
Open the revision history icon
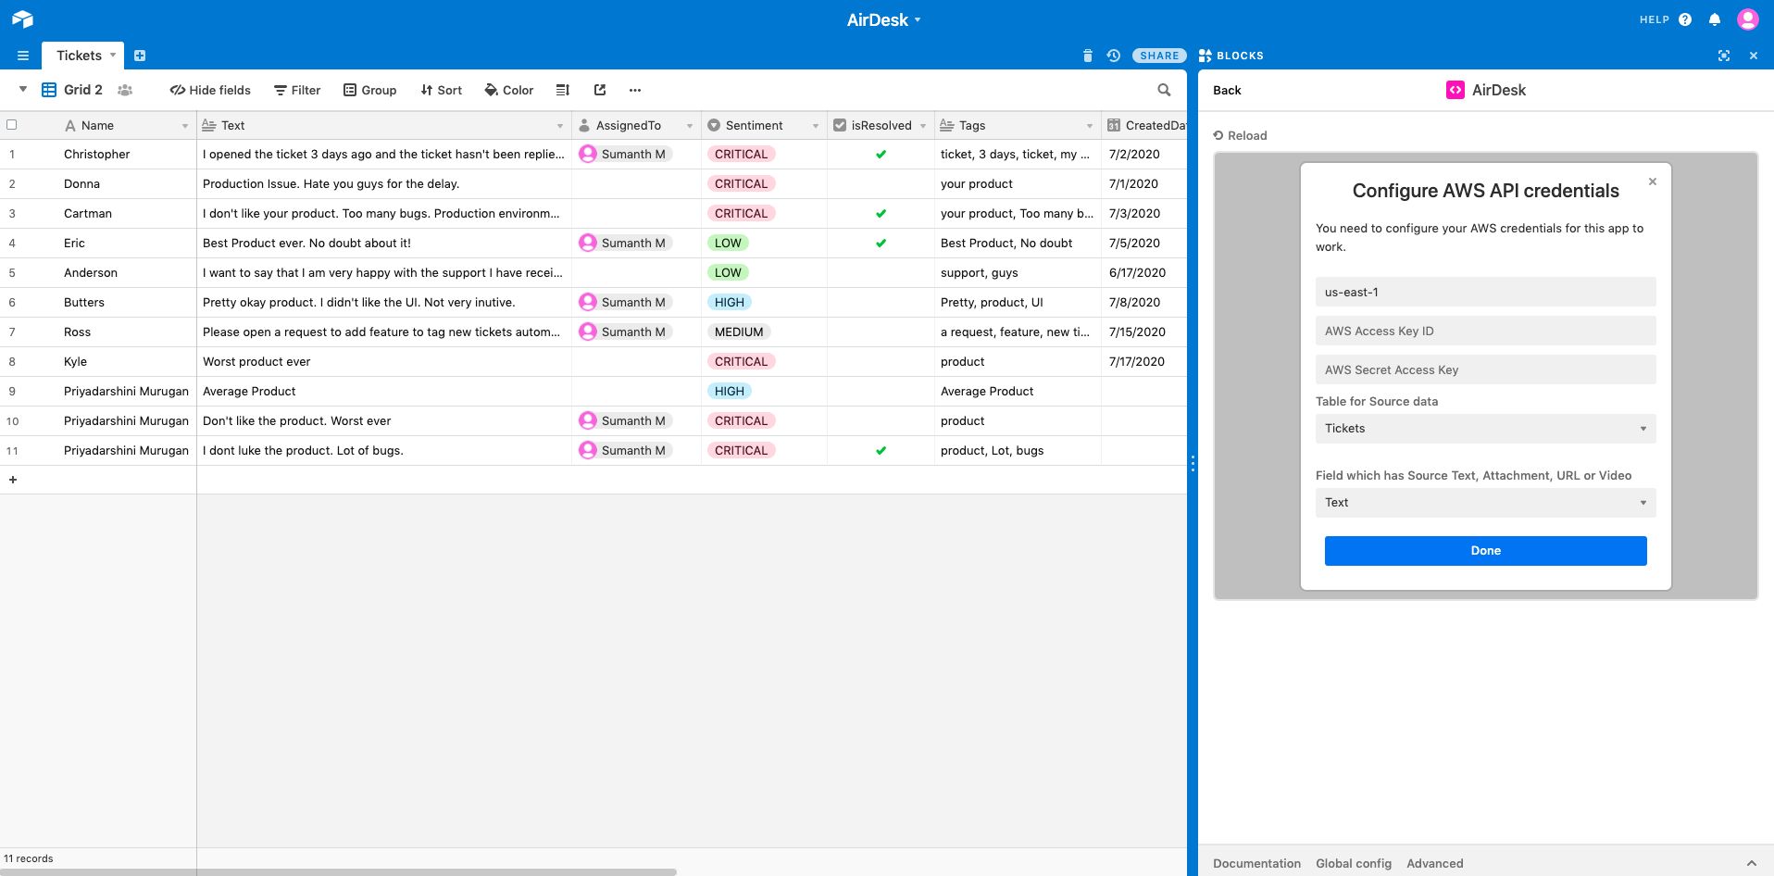coord(1114,56)
